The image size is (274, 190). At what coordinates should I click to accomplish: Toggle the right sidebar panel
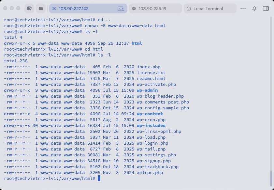point(266,8)
